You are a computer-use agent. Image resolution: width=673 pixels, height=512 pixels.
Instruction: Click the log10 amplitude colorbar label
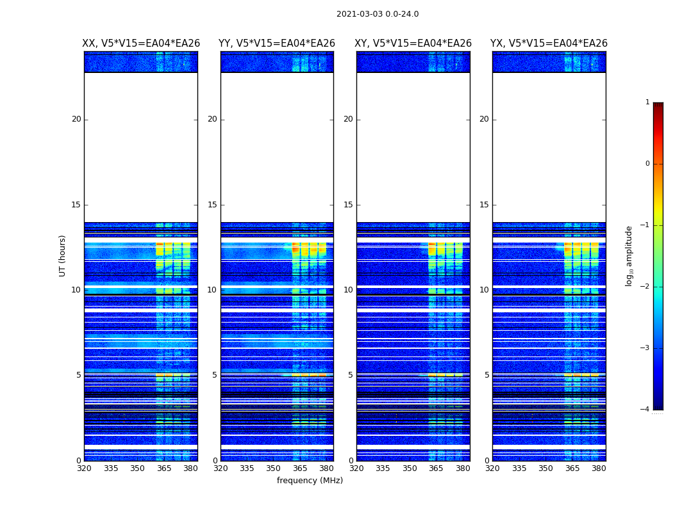(x=629, y=256)
